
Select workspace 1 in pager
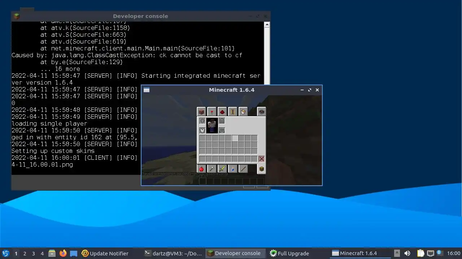16,253
